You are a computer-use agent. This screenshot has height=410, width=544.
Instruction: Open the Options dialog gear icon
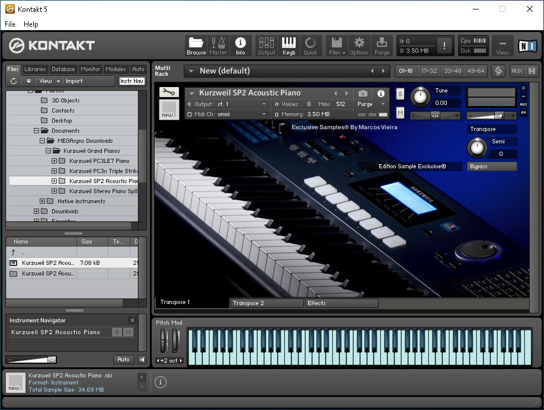point(359,46)
